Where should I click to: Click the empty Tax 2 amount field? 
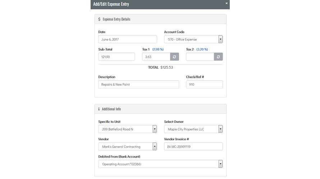pyautogui.click(x=200, y=57)
